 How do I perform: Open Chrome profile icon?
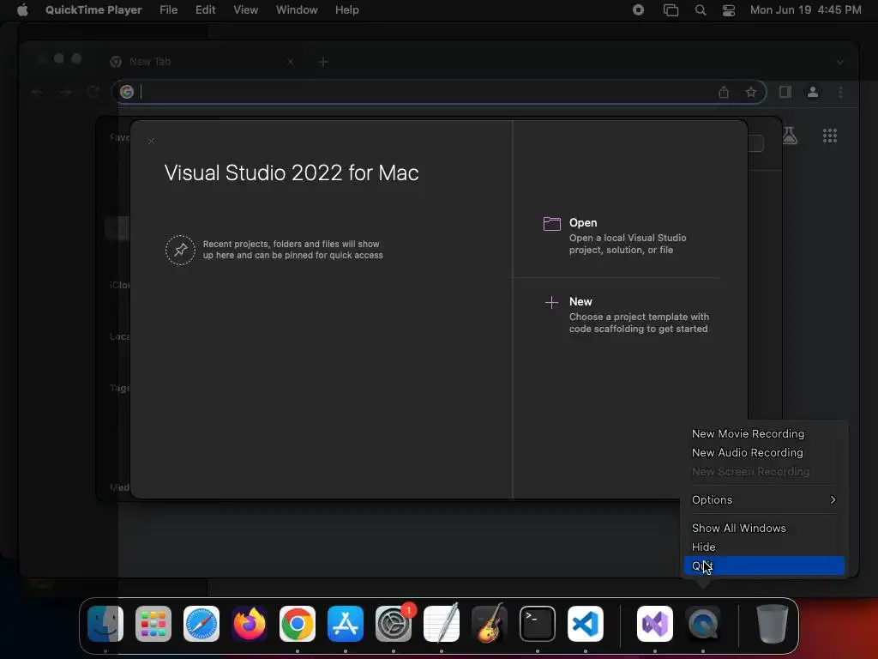[813, 92]
